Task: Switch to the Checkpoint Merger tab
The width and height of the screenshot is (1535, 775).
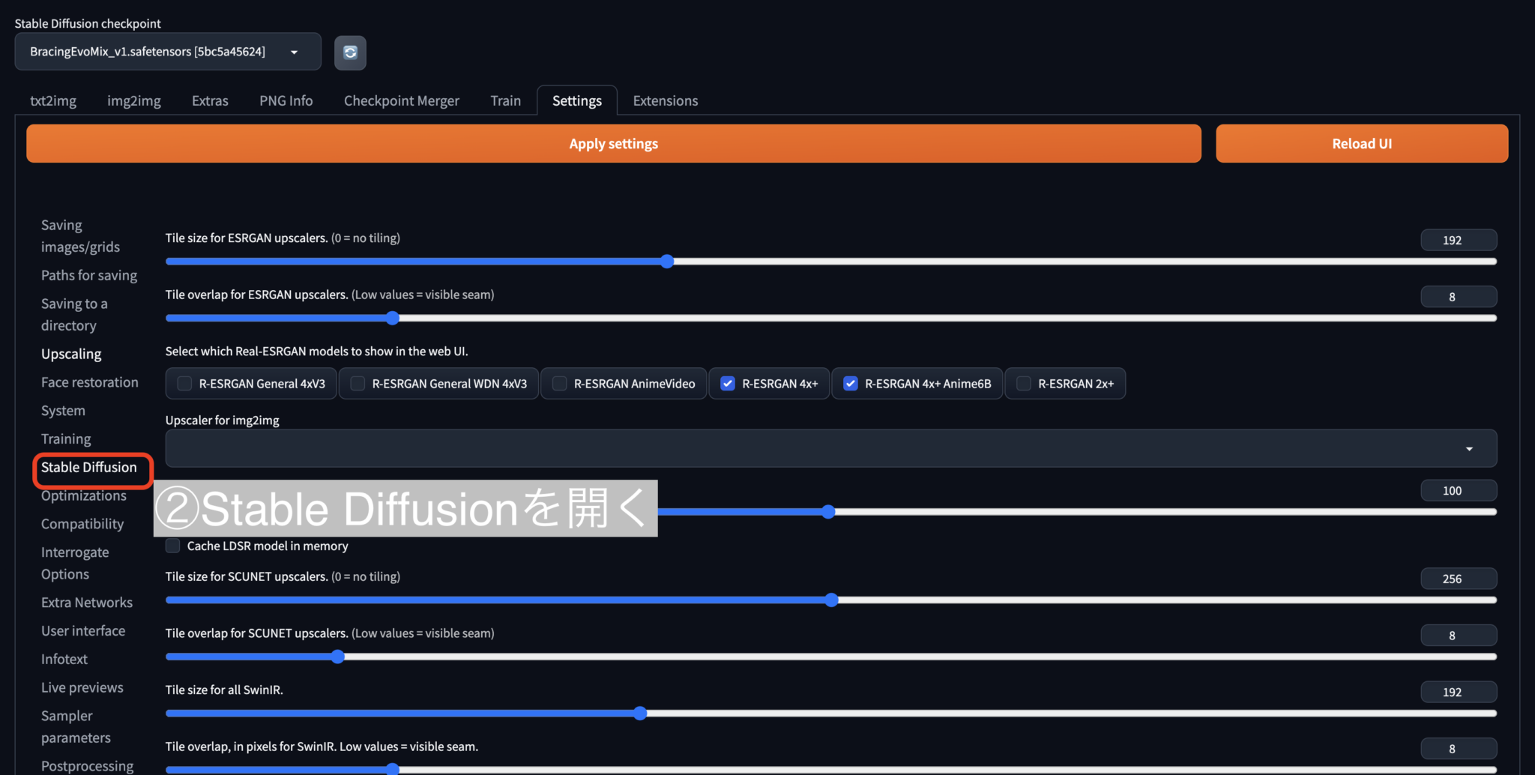Action: click(402, 100)
